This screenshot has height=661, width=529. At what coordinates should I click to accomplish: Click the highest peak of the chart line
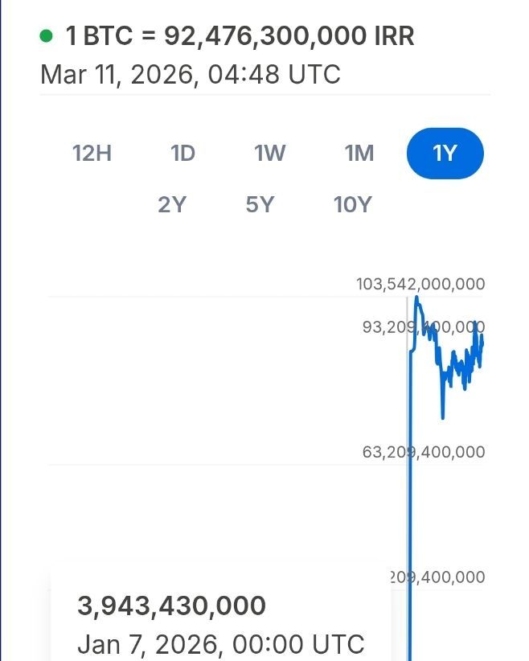(417, 299)
